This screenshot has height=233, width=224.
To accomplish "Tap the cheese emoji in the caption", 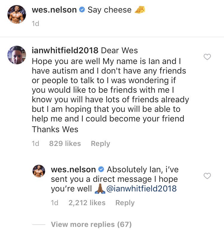I will click(140, 10).
